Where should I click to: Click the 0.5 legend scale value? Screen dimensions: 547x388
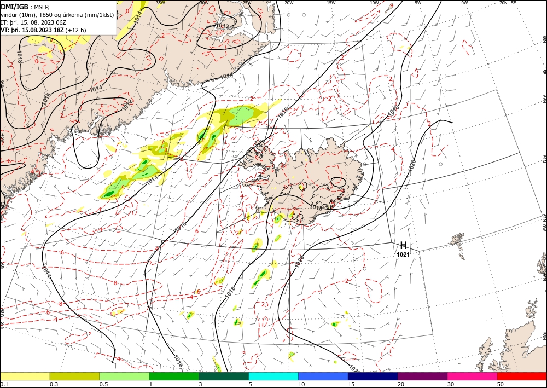point(103,384)
